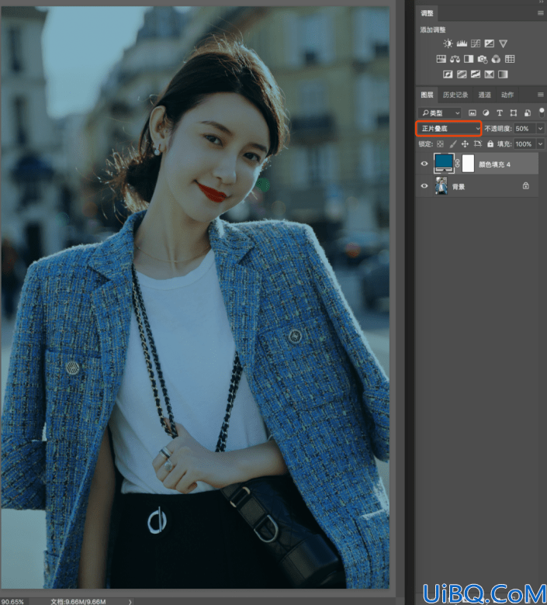Image resolution: width=547 pixels, height=605 pixels.
Task: Expand the 填充 fill slider arrow
Action: [541, 144]
